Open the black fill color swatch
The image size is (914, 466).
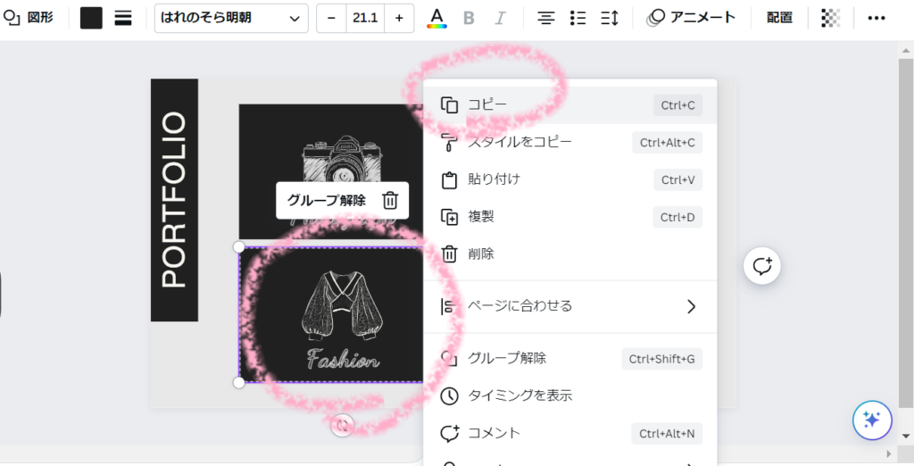pos(91,18)
